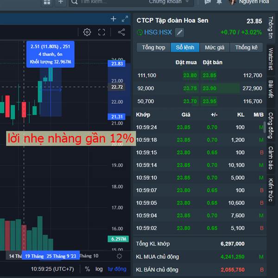Click the 6.297M volume label
This screenshot has height=278, width=278.
(x=118, y=239)
